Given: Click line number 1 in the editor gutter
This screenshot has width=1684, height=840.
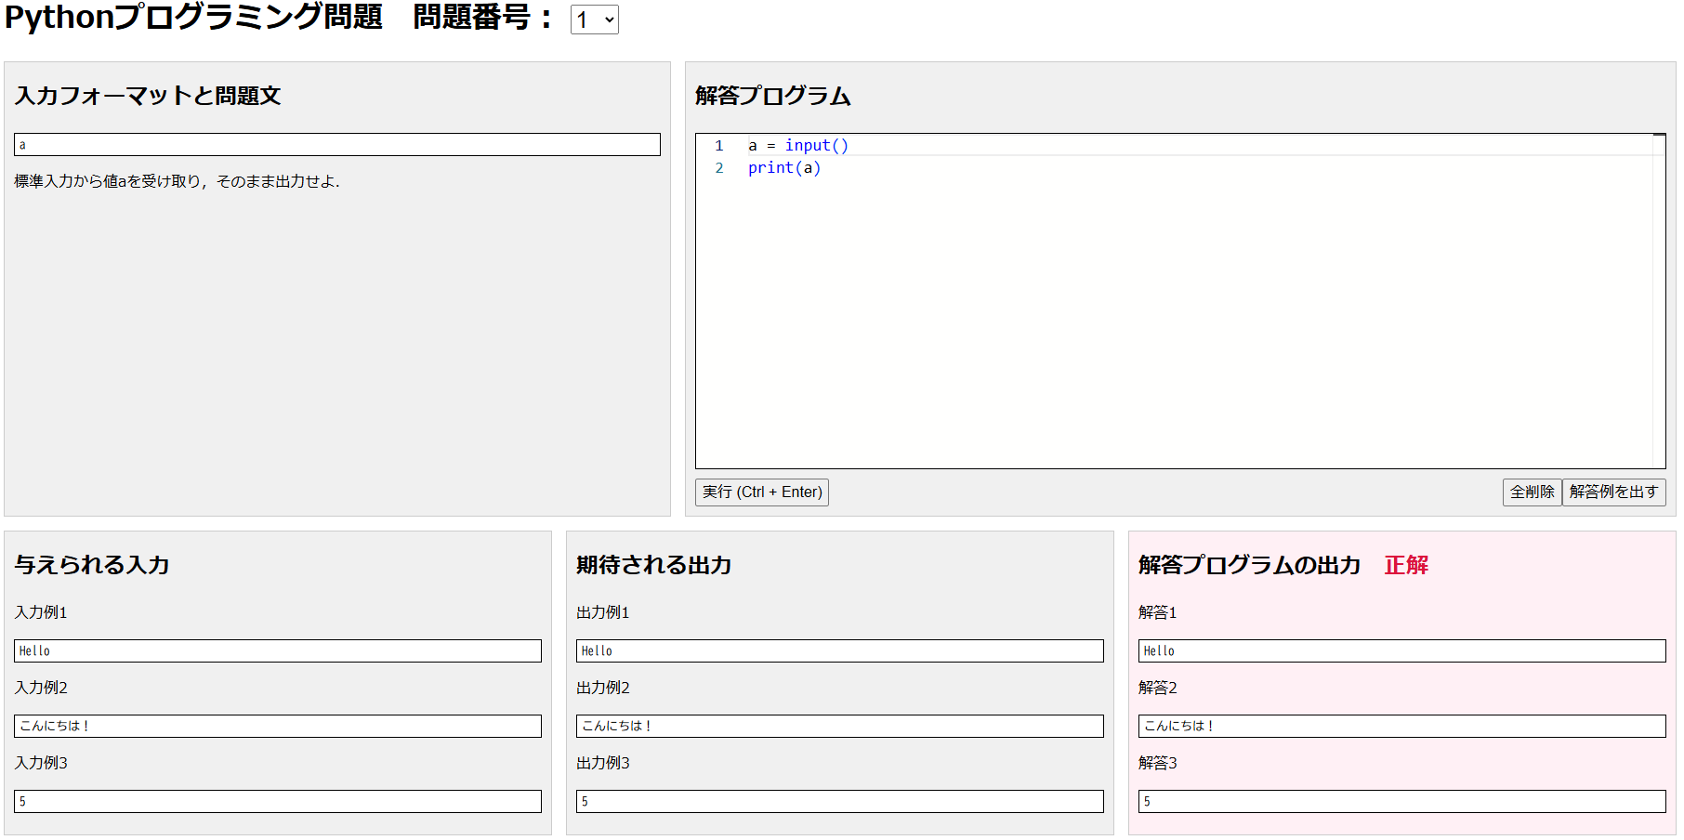Looking at the screenshot, I should tap(719, 146).
